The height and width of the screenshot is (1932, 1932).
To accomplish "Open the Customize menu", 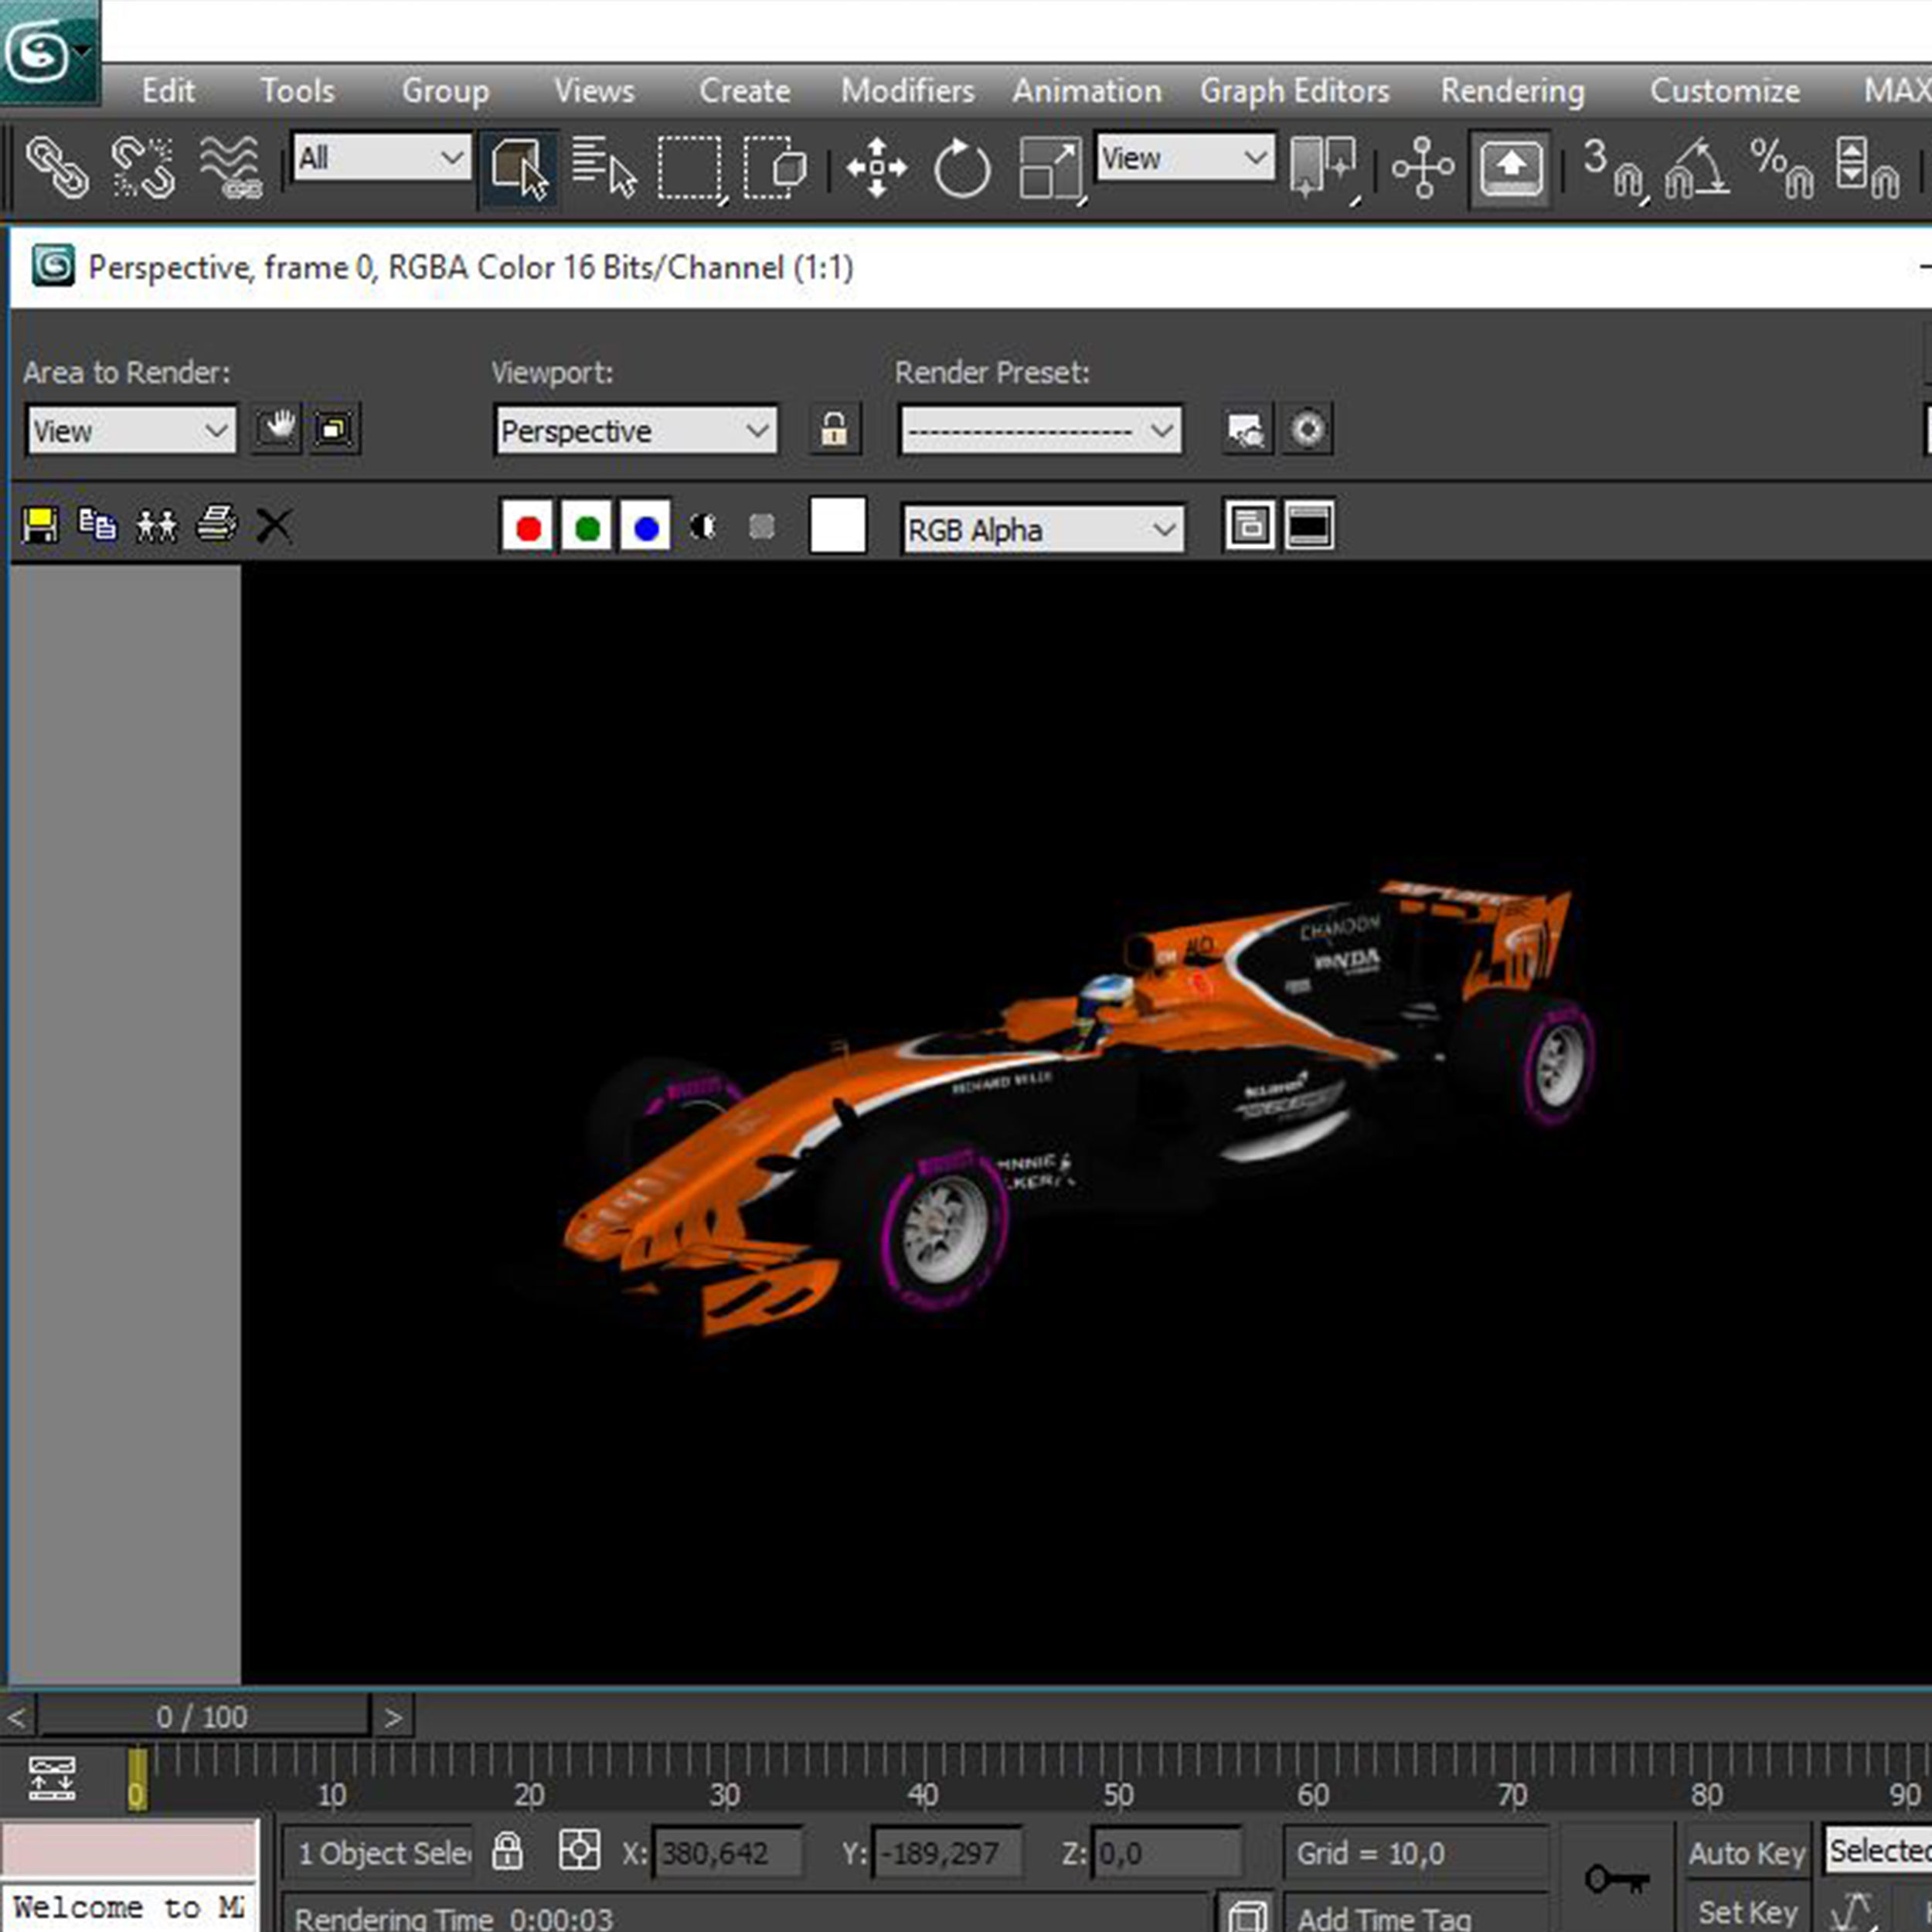I will 1725,91.
